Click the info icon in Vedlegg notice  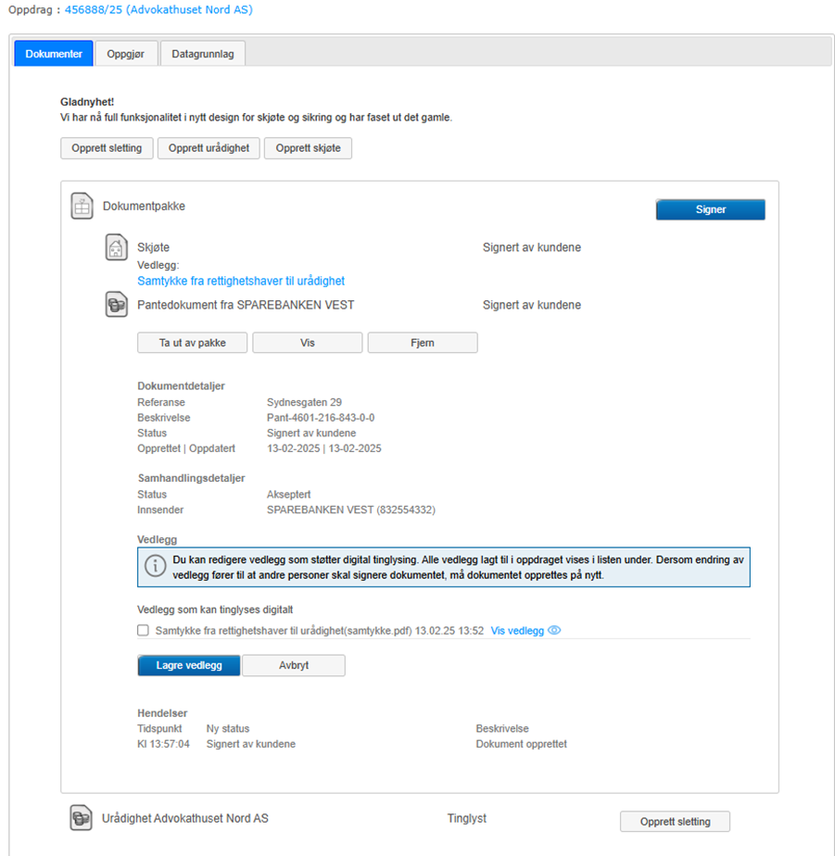pyautogui.click(x=155, y=566)
